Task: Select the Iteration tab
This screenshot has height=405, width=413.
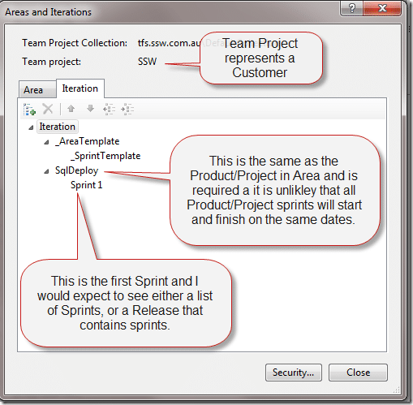Action: (x=80, y=88)
